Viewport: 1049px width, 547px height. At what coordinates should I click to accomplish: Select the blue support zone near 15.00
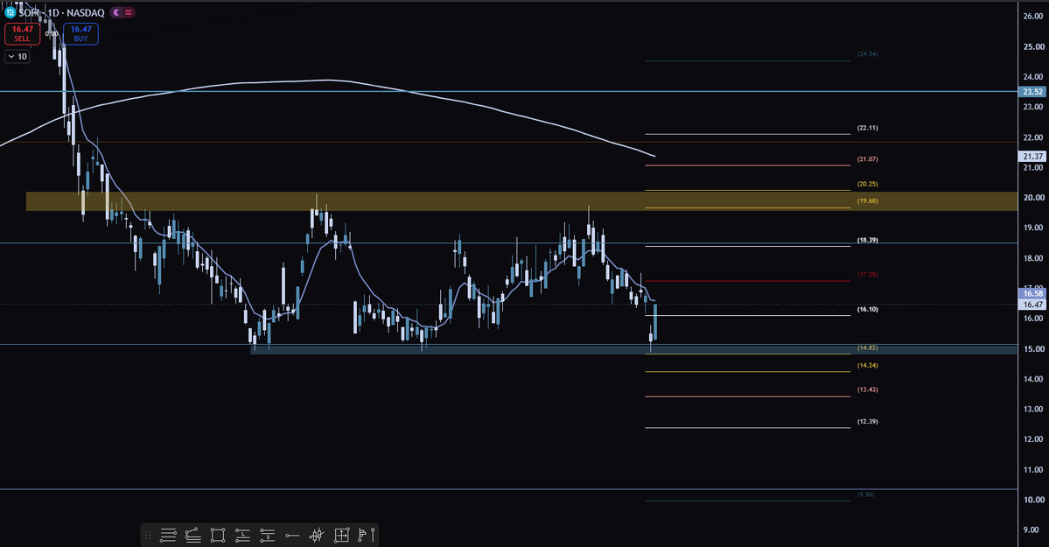pyautogui.click(x=633, y=349)
